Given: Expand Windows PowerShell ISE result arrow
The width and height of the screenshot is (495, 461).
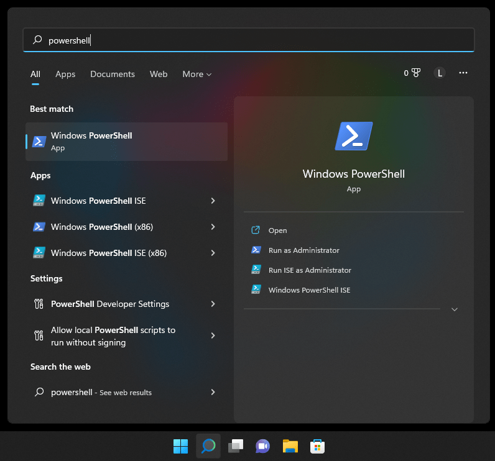Looking at the screenshot, I should click(x=213, y=201).
